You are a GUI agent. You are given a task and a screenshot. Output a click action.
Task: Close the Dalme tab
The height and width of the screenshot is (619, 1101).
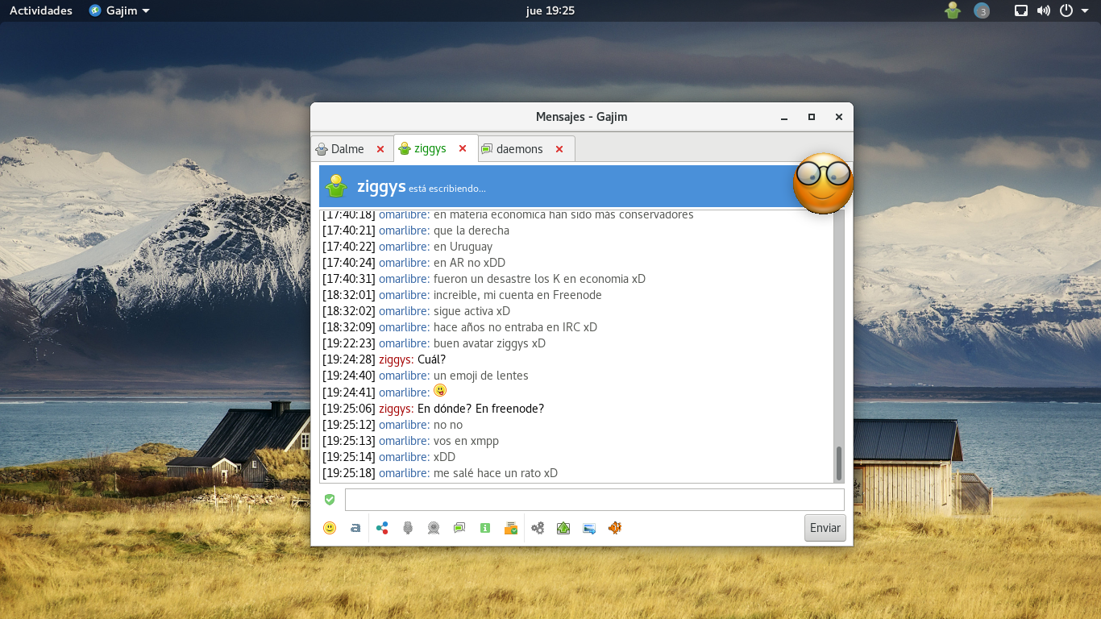(380, 149)
